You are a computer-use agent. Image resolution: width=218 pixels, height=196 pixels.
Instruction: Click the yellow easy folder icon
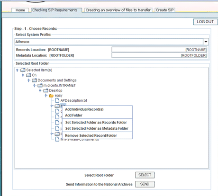click(51, 96)
